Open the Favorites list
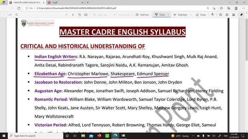The height and width of the screenshot is (139, 248). [x=221, y=8]
